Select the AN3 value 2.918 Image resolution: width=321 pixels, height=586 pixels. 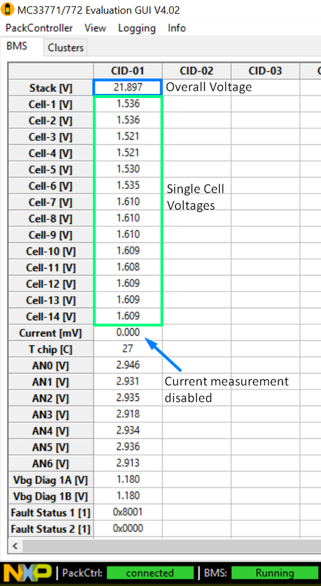(128, 415)
